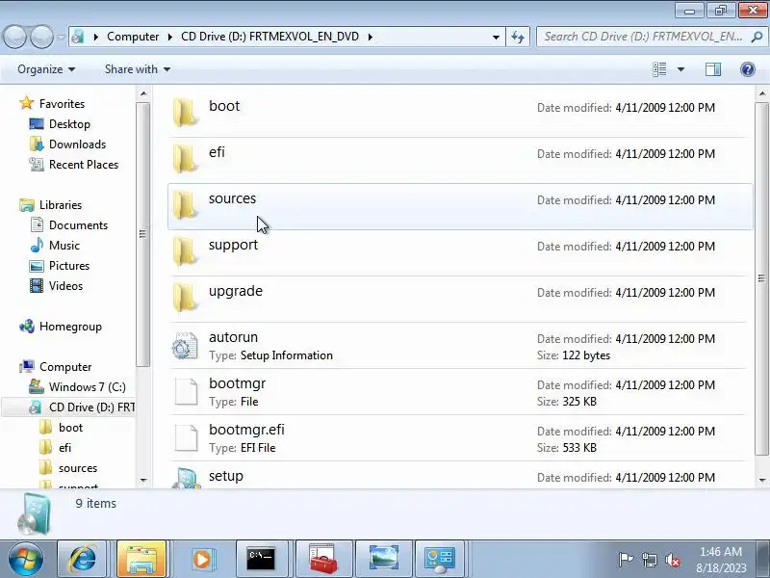The width and height of the screenshot is (770, 578).
Task: Open the address bar history dropdown
Action: point(496,37)
